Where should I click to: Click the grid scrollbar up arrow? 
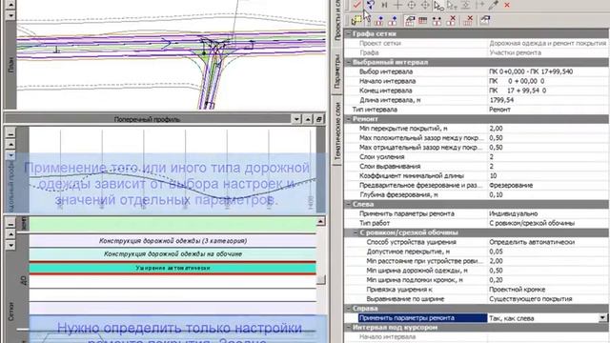(x=320, y=222)
